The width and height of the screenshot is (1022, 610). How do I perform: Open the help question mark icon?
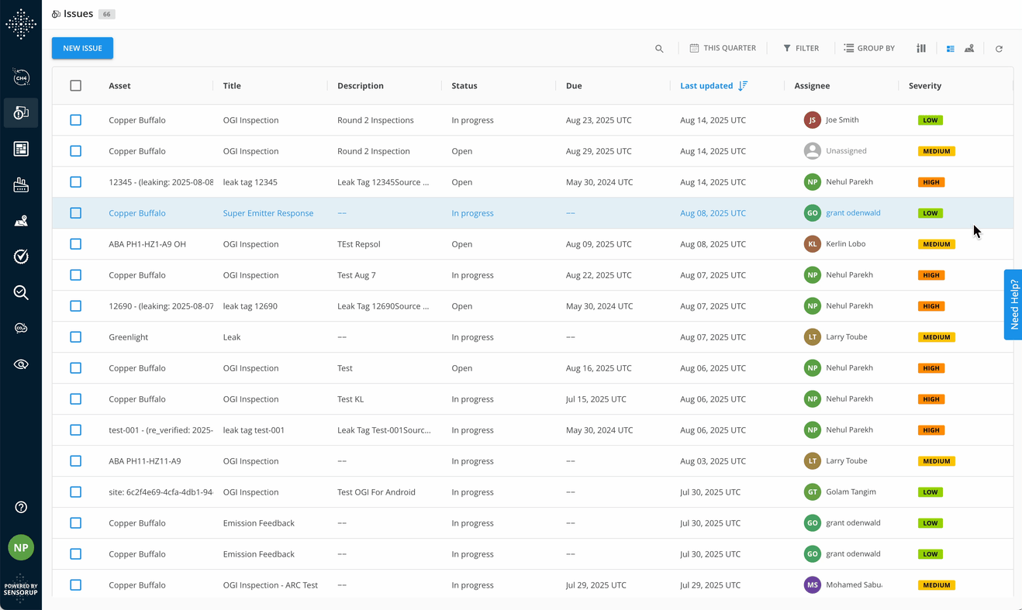[21, 507]
